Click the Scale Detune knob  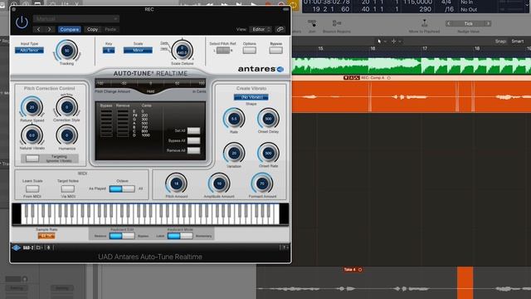183,50
